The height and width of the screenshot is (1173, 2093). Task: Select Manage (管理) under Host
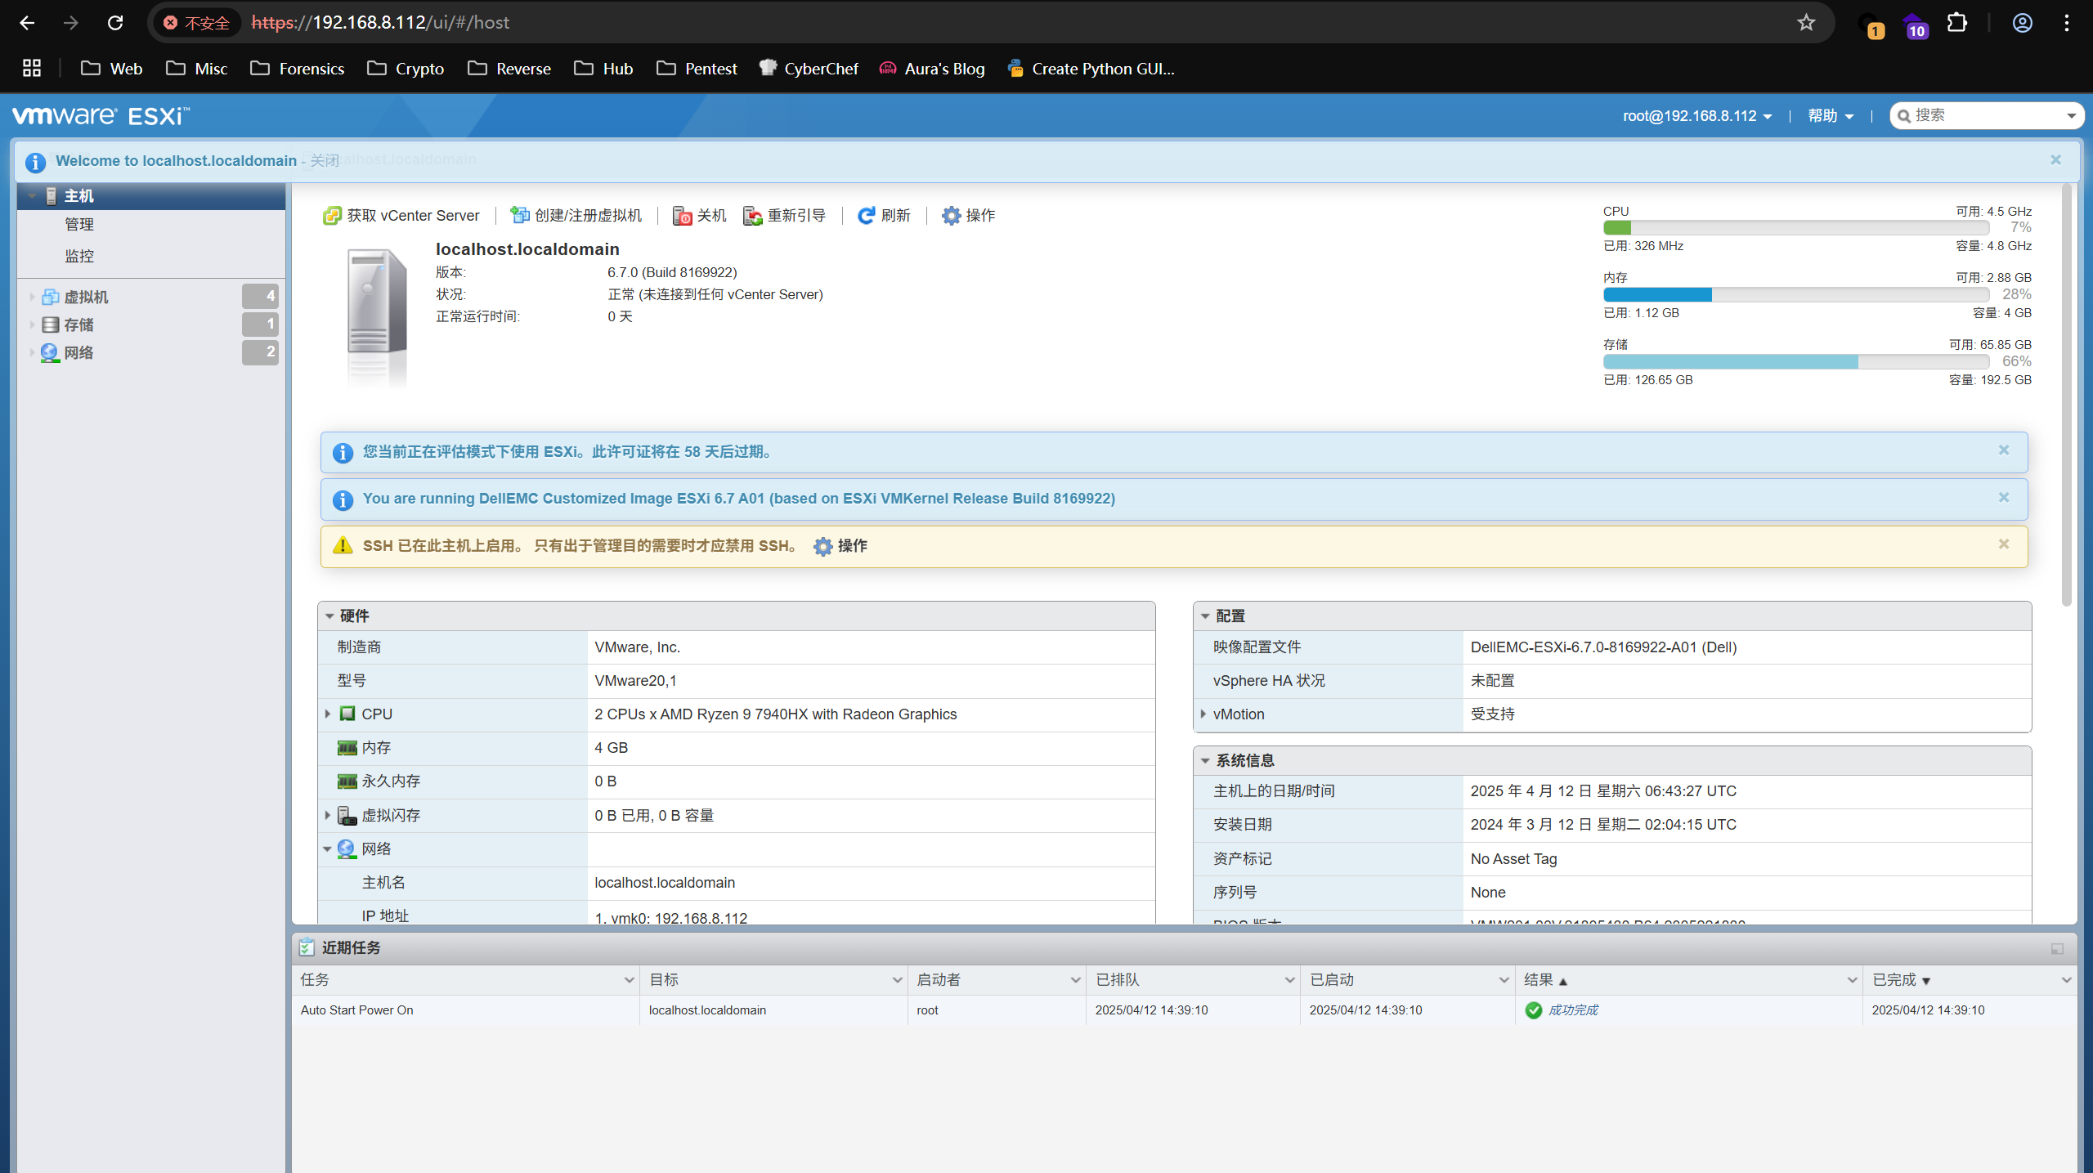pyautogui.click(x=79, y=225)
